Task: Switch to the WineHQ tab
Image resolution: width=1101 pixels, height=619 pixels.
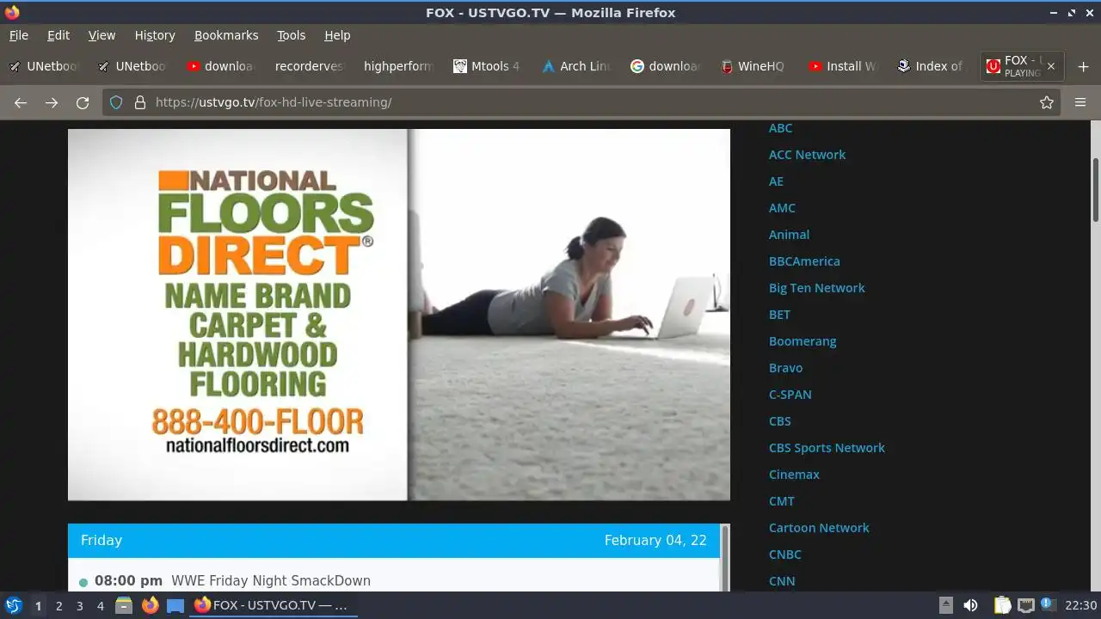Action: tap(753, 66)
